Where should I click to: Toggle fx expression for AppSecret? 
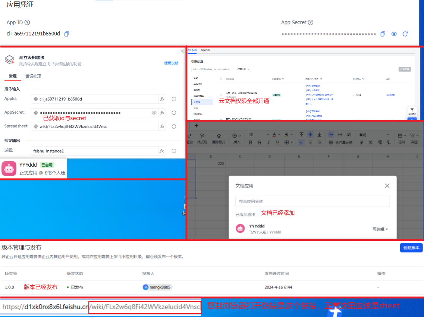(x=162, y=113)
